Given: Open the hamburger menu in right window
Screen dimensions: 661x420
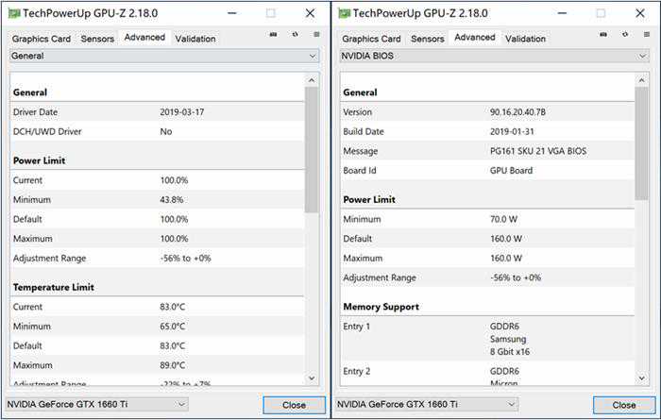Looking at the screenshot, I should [x=646, y=35].
